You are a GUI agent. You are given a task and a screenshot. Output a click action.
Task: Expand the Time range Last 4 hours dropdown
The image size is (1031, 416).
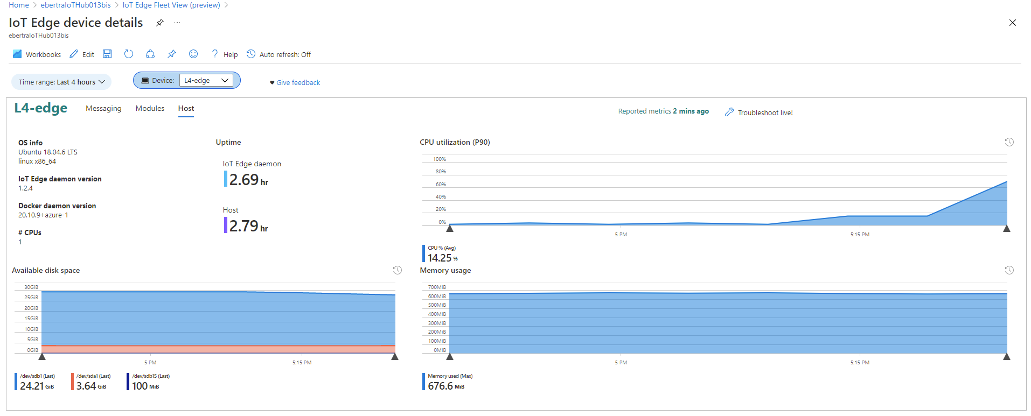pos(61,82)
